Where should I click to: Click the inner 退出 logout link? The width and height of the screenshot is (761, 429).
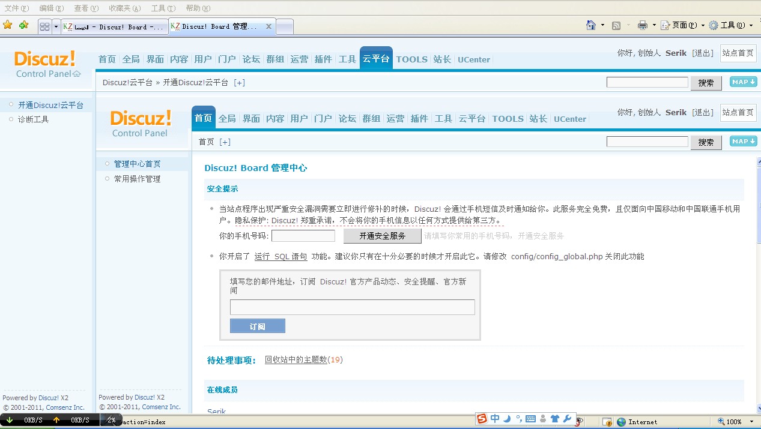pyautogui.click(x=702, y=112)
